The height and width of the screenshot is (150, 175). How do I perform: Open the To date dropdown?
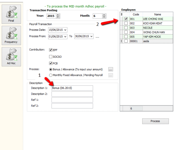(91, 36)
